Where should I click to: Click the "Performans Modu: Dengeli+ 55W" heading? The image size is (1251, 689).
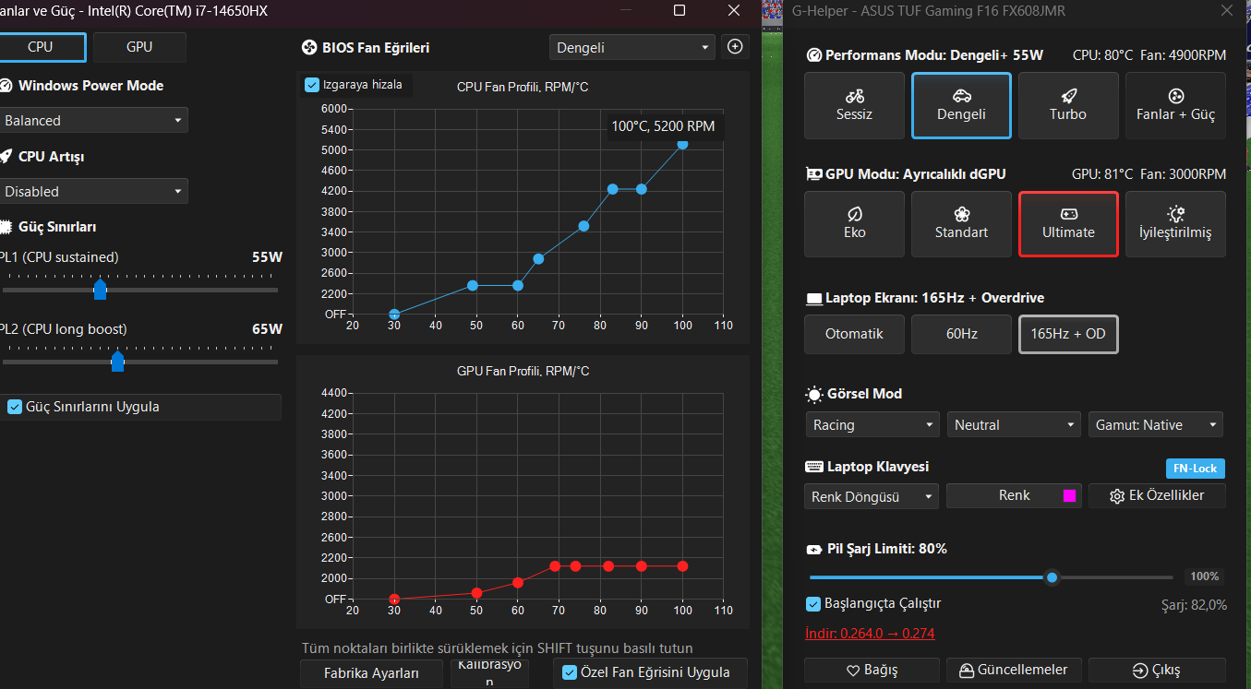pos(934,55)
